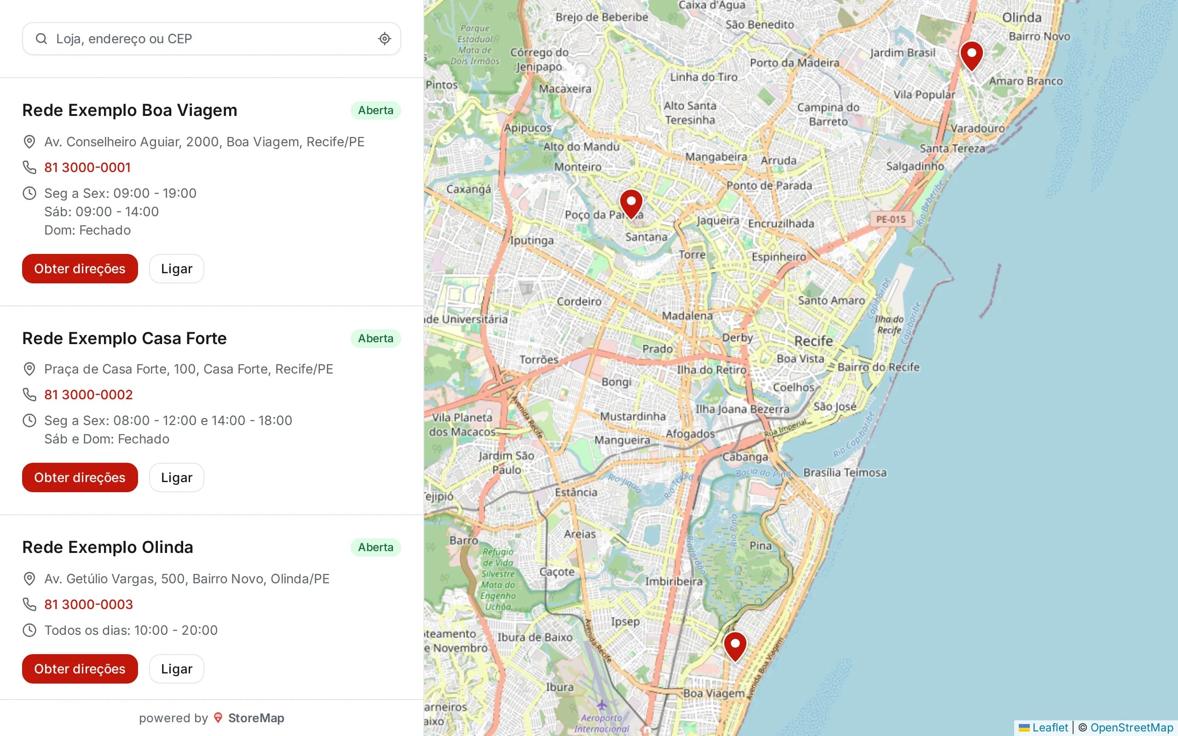Click address Av. Conselheiro Aguiar, 2000
1178x736 pixels.
[204, 142]
